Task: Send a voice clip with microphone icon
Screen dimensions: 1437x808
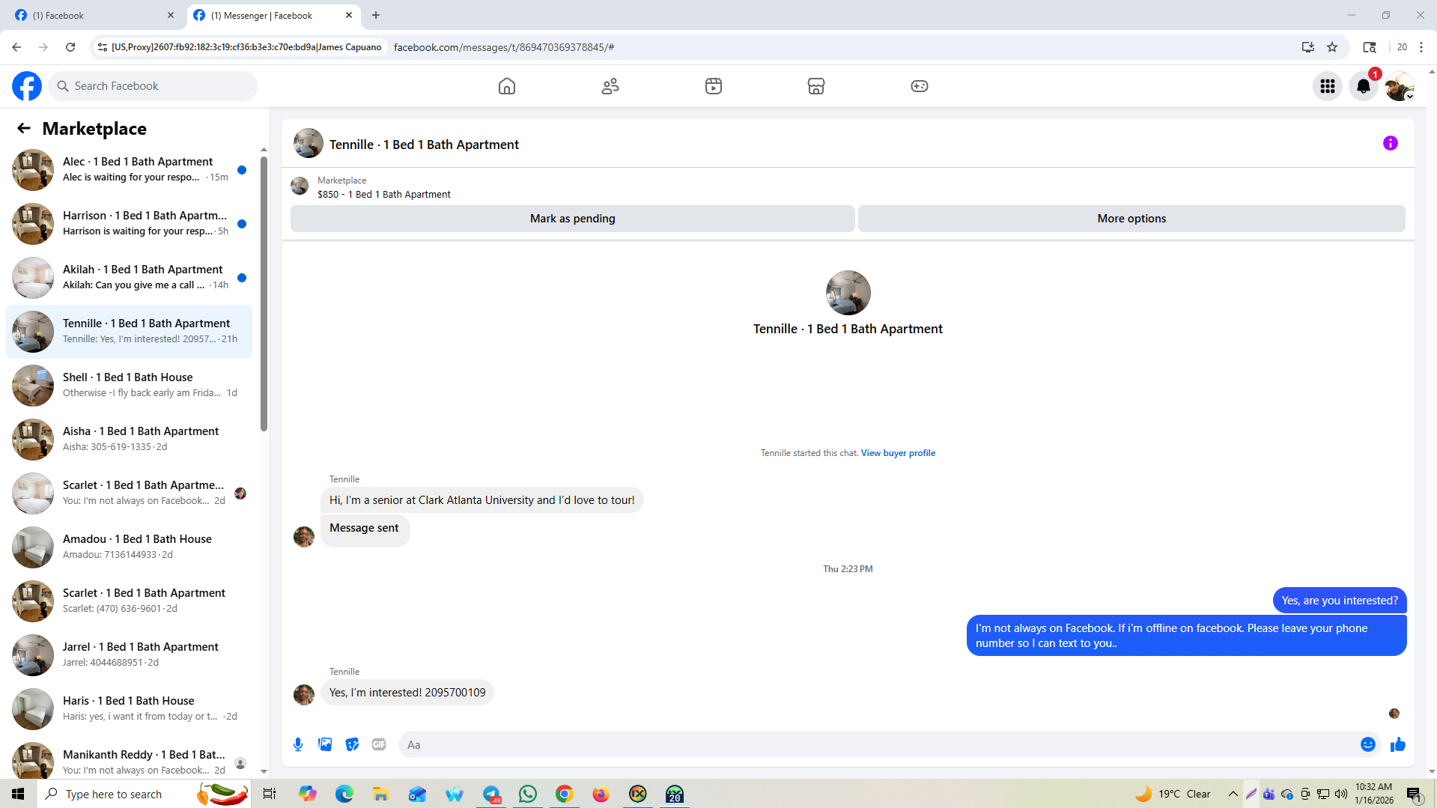Action: click(298, 744)
